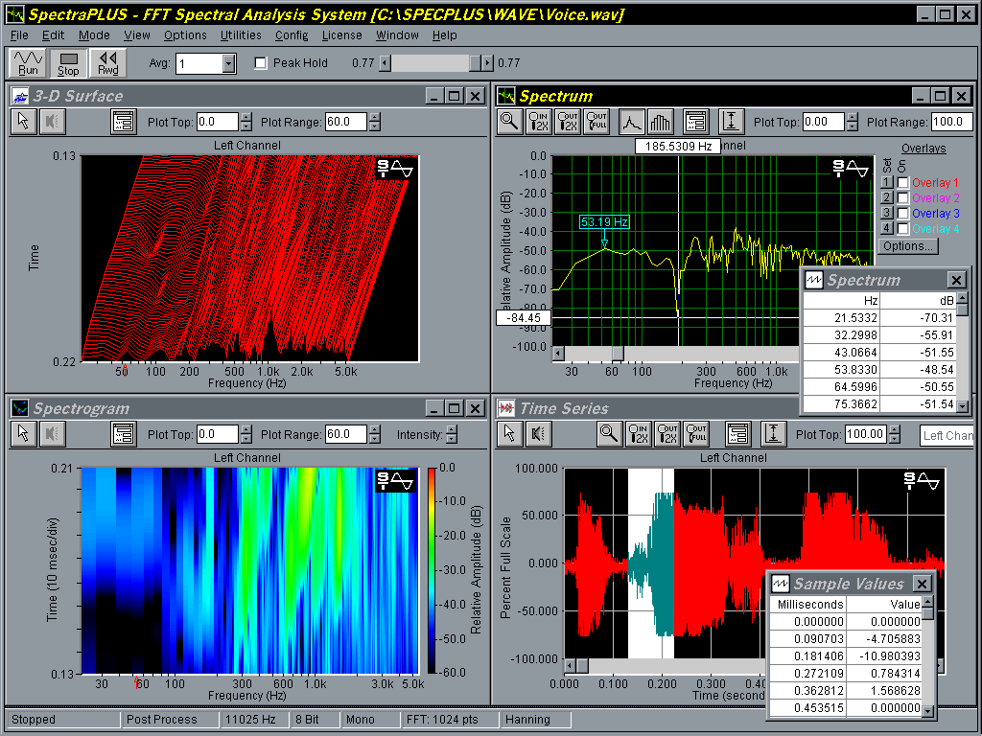Click the vertical autoscale icon in Spectrum toolbar
Screen dimensions: 982x736
(x=731, y=122)
